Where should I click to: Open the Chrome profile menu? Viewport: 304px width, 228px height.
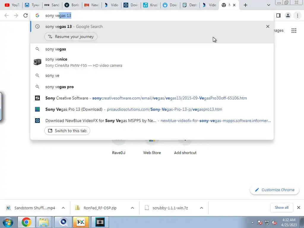pos(288,15)
